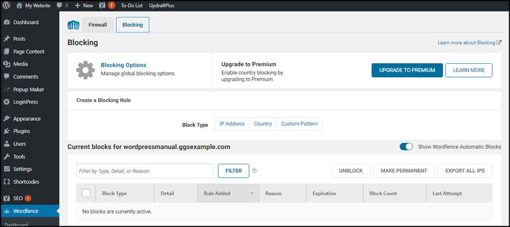This screenshot has height=227, width=510.
Task: Click Rule Added column sort arrow
Action: click(x=252, y=194)
